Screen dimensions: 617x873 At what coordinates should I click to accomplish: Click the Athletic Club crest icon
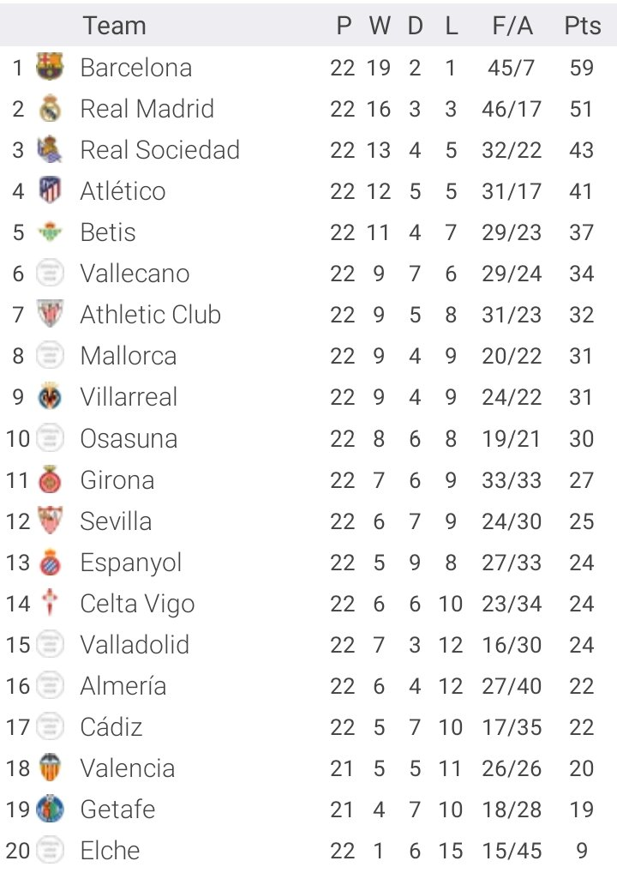(x=50, y=314)
